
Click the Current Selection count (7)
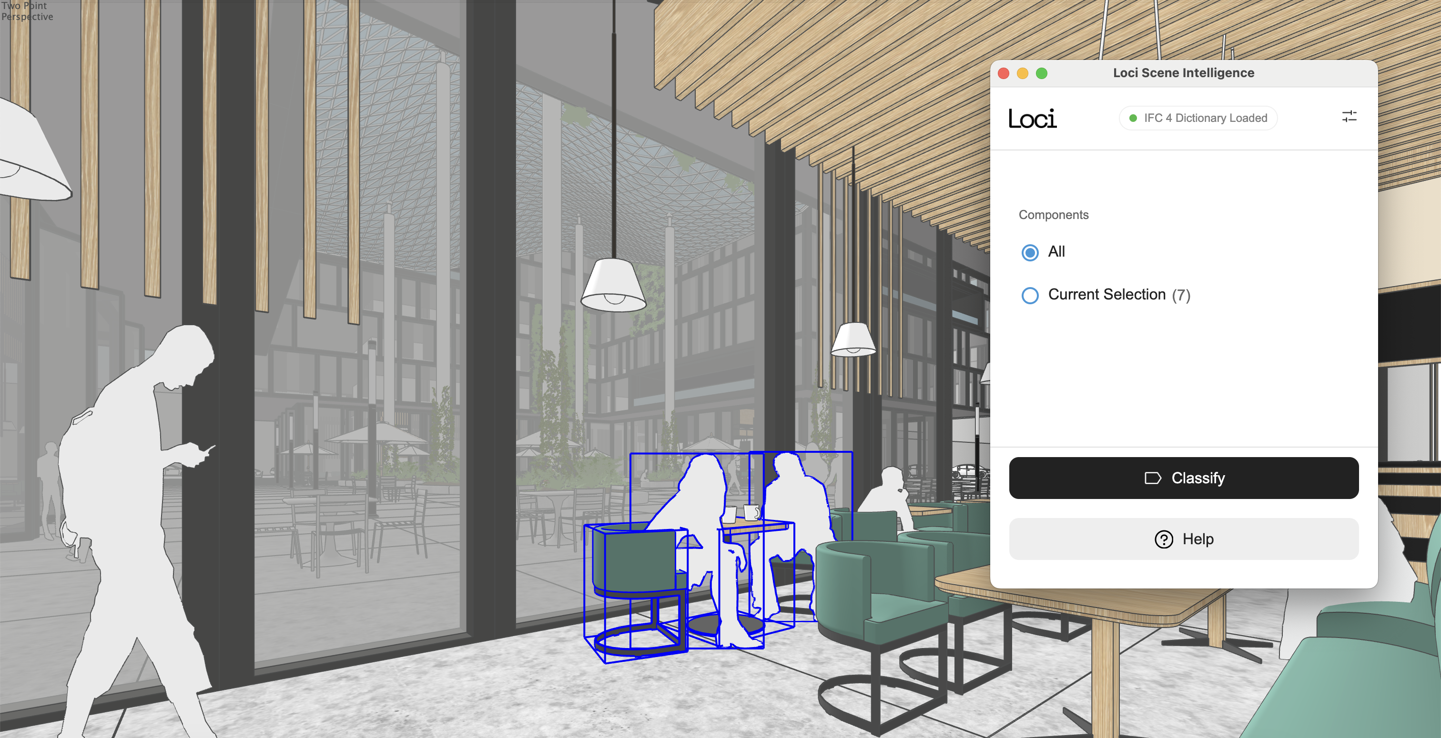[x=1181, y=295]
